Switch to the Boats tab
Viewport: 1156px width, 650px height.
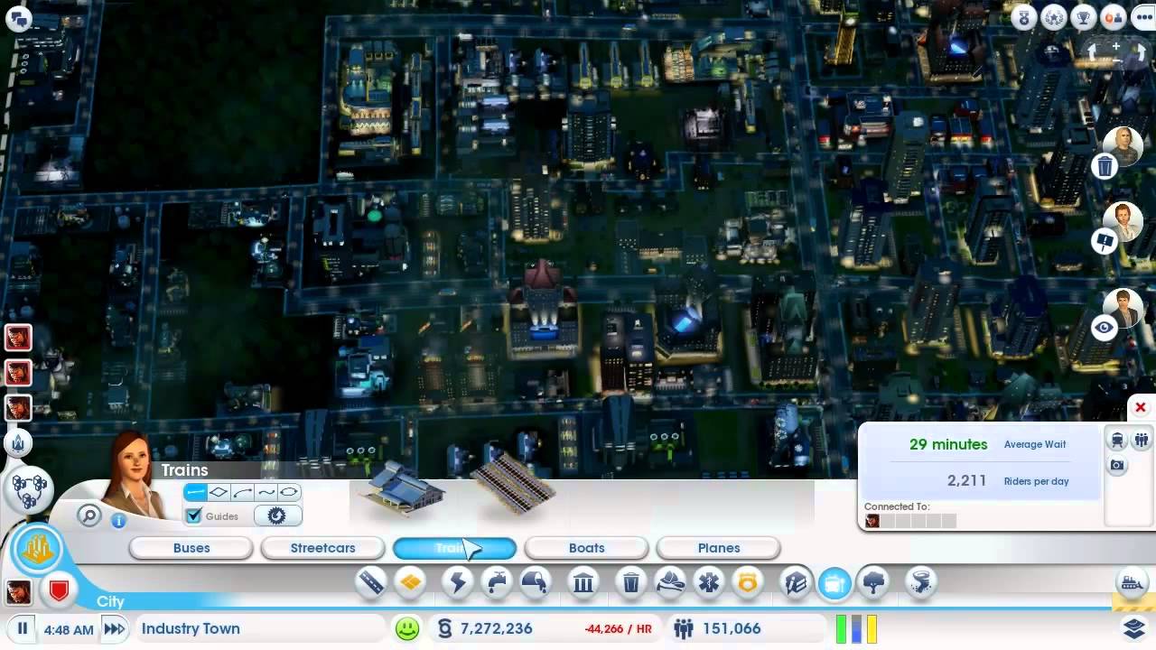pos(586,548)
